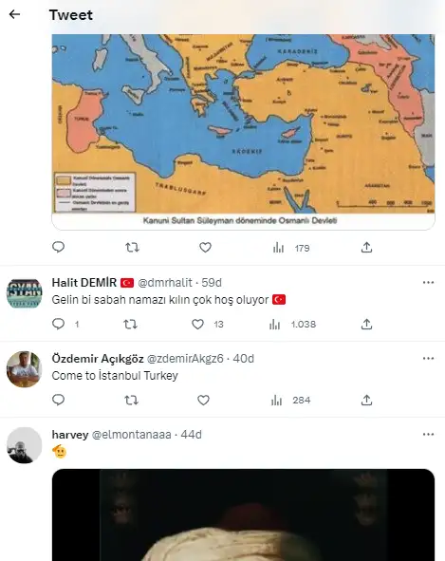The height and width of the screenshot is (561, 445).
Task: Open more options for Özdemir Açıkgöz's tweet
Action: pos(428,359)
